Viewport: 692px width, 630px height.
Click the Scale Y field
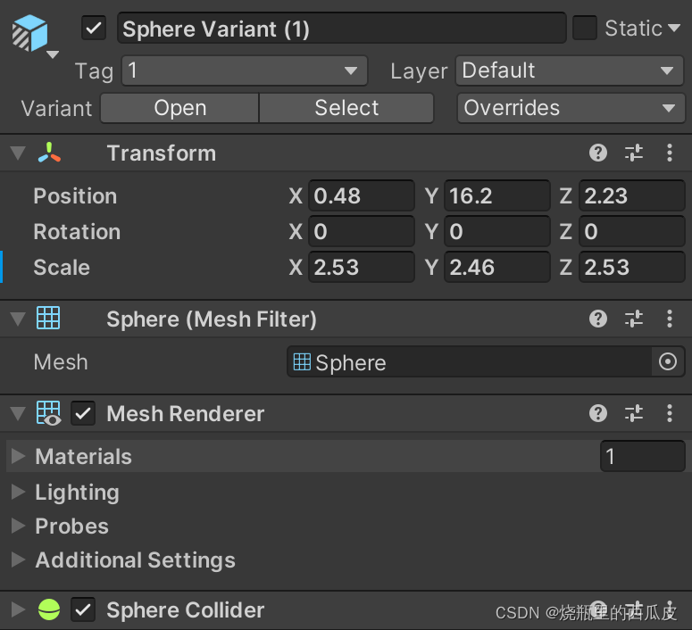497,268
